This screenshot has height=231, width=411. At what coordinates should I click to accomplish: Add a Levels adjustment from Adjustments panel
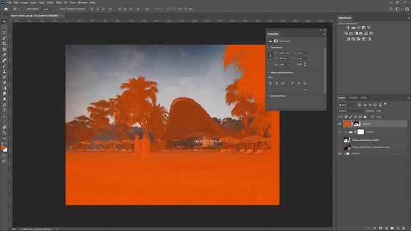pos(353,28)
